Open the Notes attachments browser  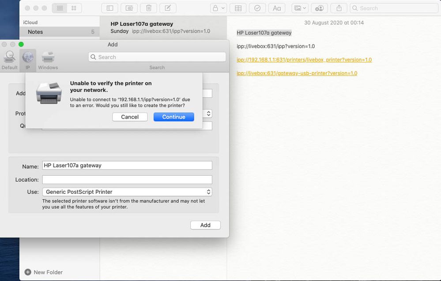coord(129,8)
